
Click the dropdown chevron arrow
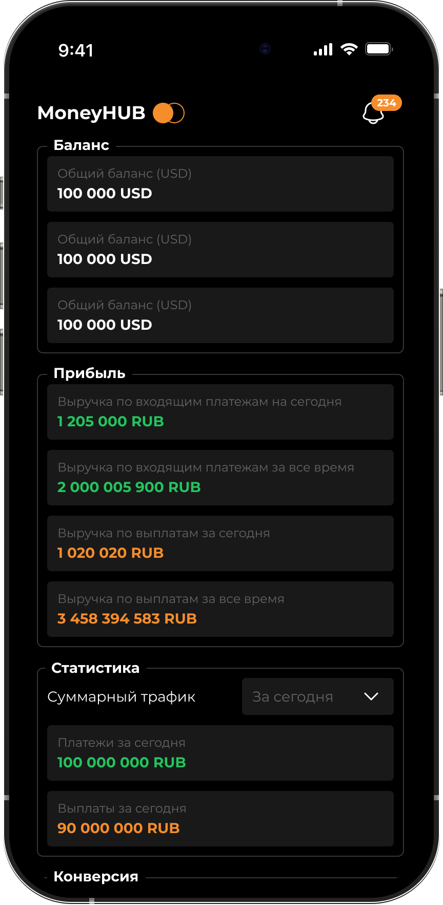tap(371, 696)
